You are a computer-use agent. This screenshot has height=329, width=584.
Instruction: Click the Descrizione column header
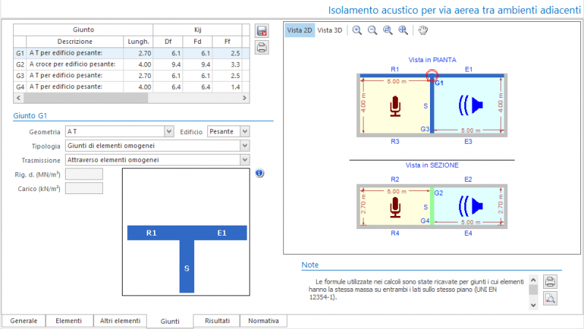(x=75, y=42)
